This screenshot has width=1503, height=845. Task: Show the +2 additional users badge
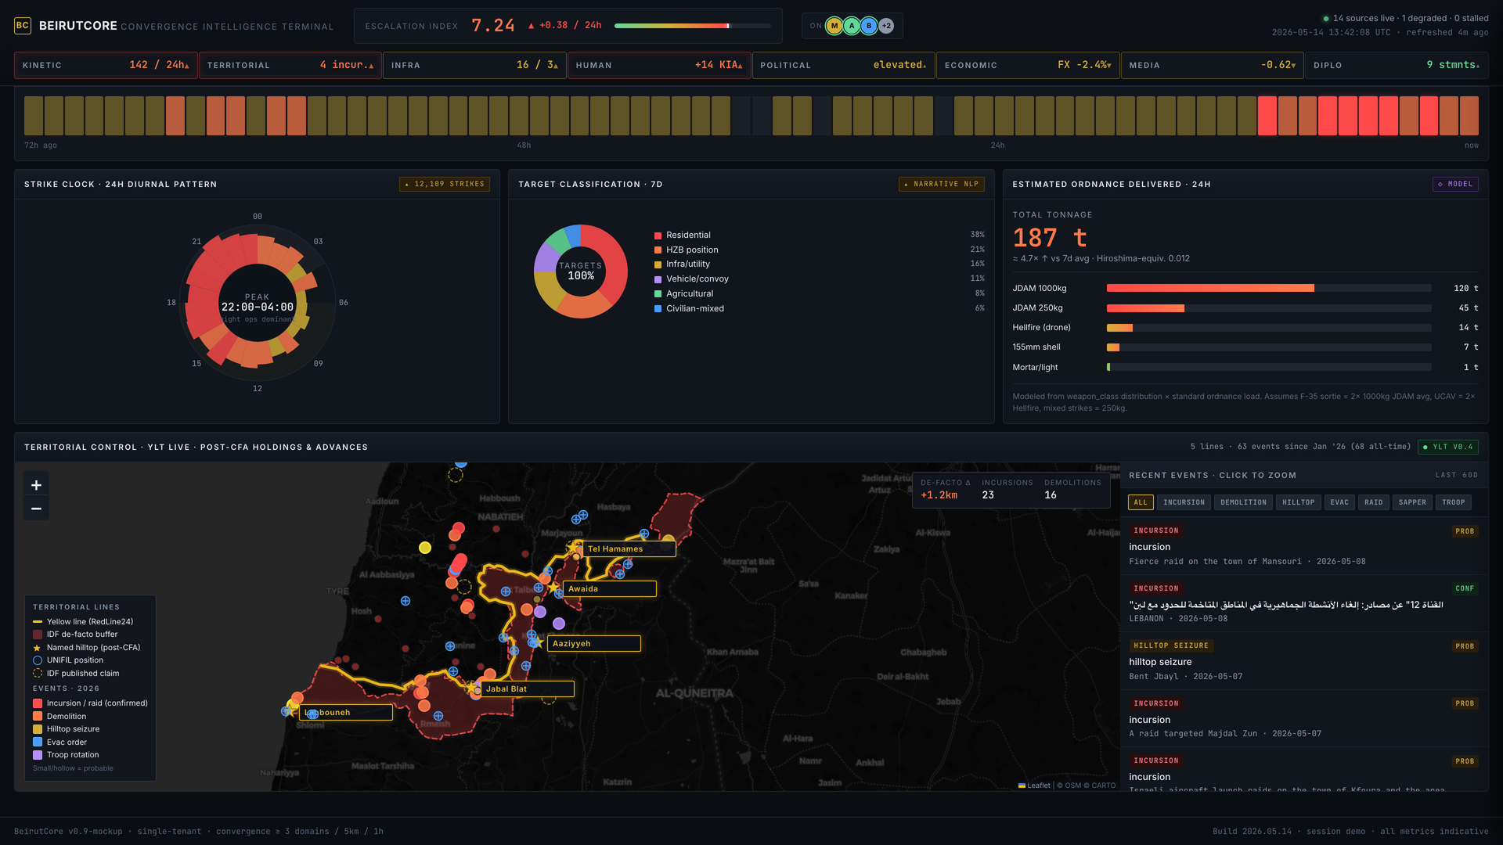tap(886, 26)
